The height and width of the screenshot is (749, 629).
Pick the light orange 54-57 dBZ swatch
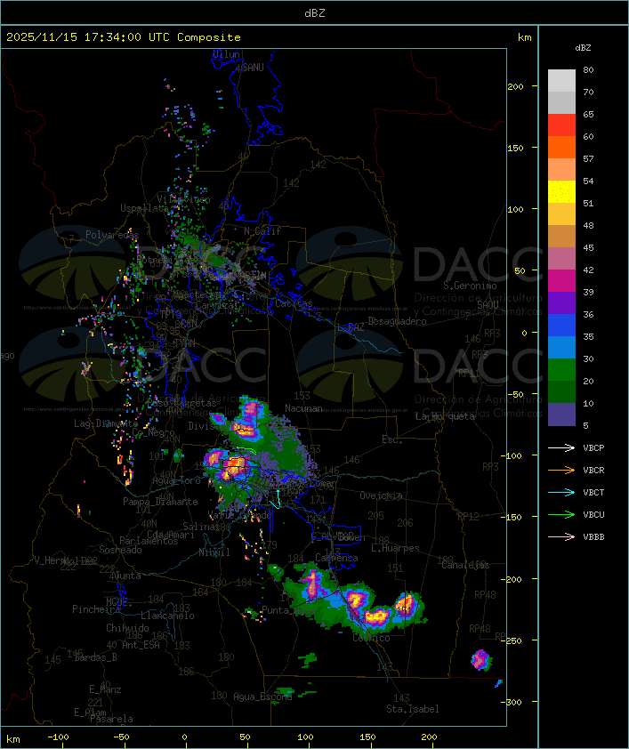click(561, 170)
